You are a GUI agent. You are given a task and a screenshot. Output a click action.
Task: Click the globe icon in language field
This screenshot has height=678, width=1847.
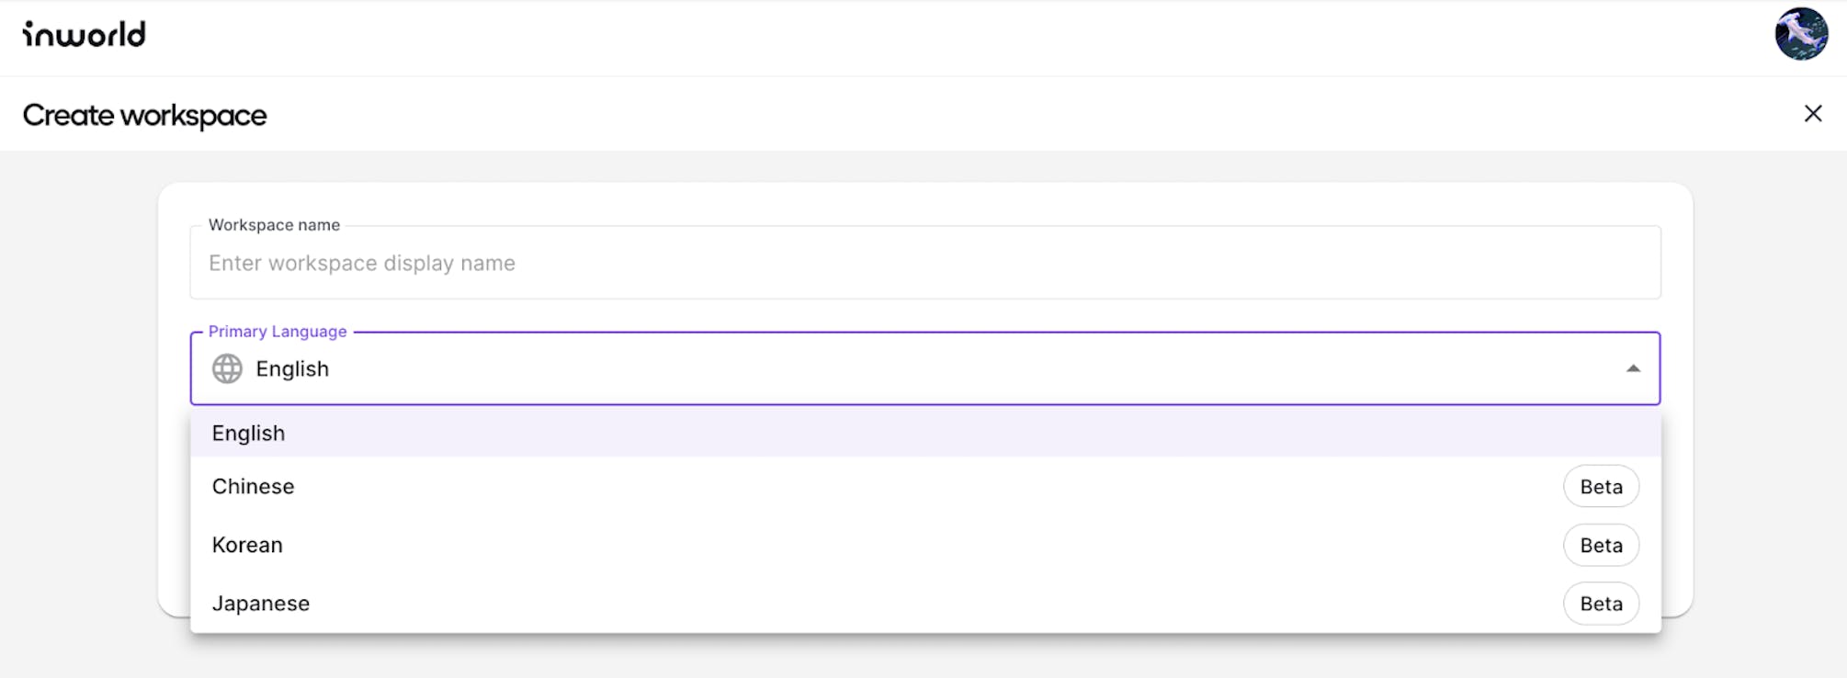coord(227,368)
